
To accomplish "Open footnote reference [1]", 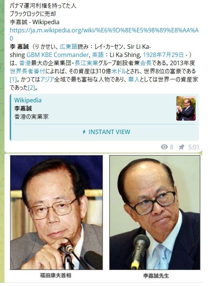I will click(13, 80).
